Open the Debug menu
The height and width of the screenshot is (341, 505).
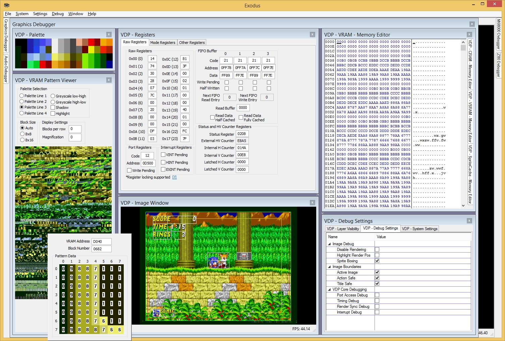pos(58,14)
